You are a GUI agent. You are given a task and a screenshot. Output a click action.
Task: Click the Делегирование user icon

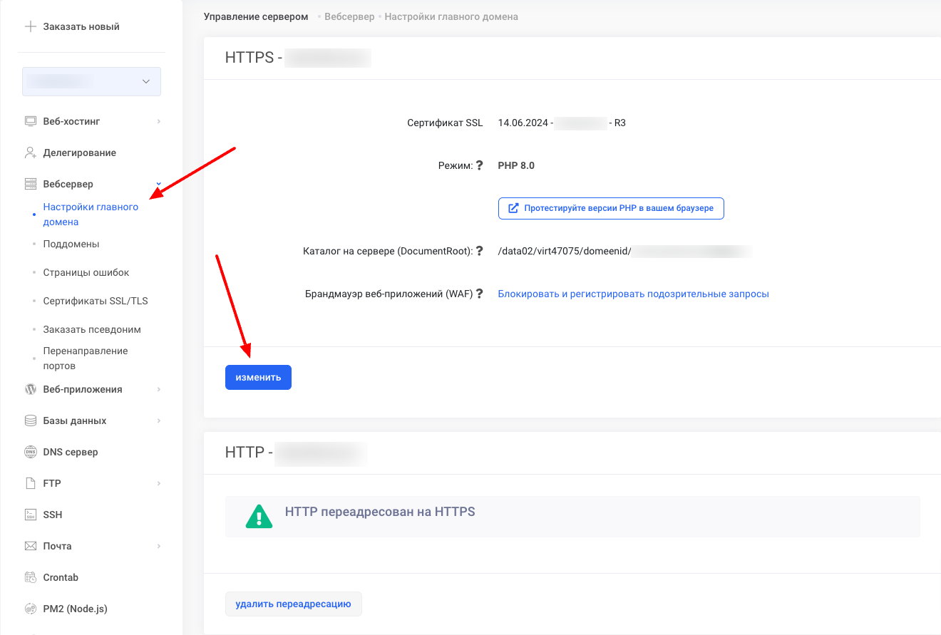tap(31, 153)
